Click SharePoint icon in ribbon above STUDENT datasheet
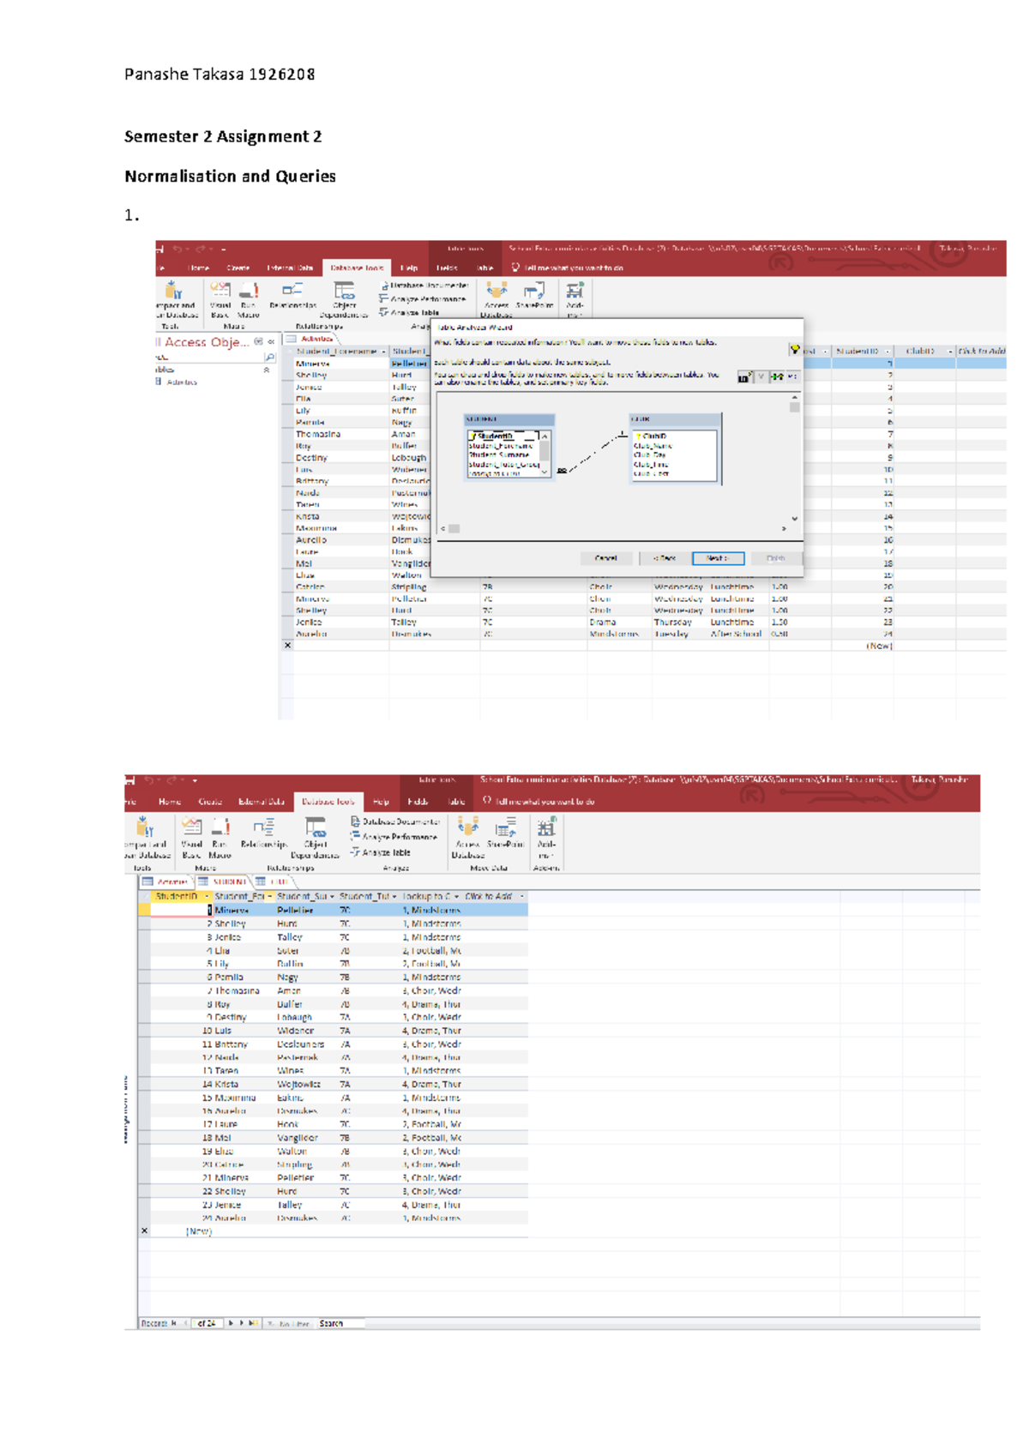Image resolution: width=1029 pixels, height=1456 pixels. (505, 833)
